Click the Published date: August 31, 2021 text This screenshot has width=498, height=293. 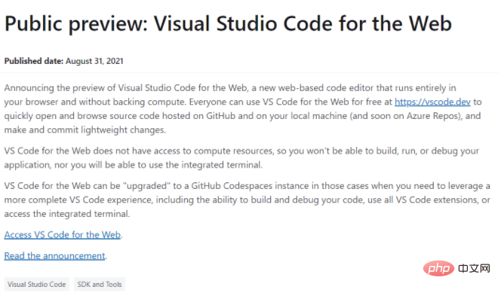(x=63, y=61)
